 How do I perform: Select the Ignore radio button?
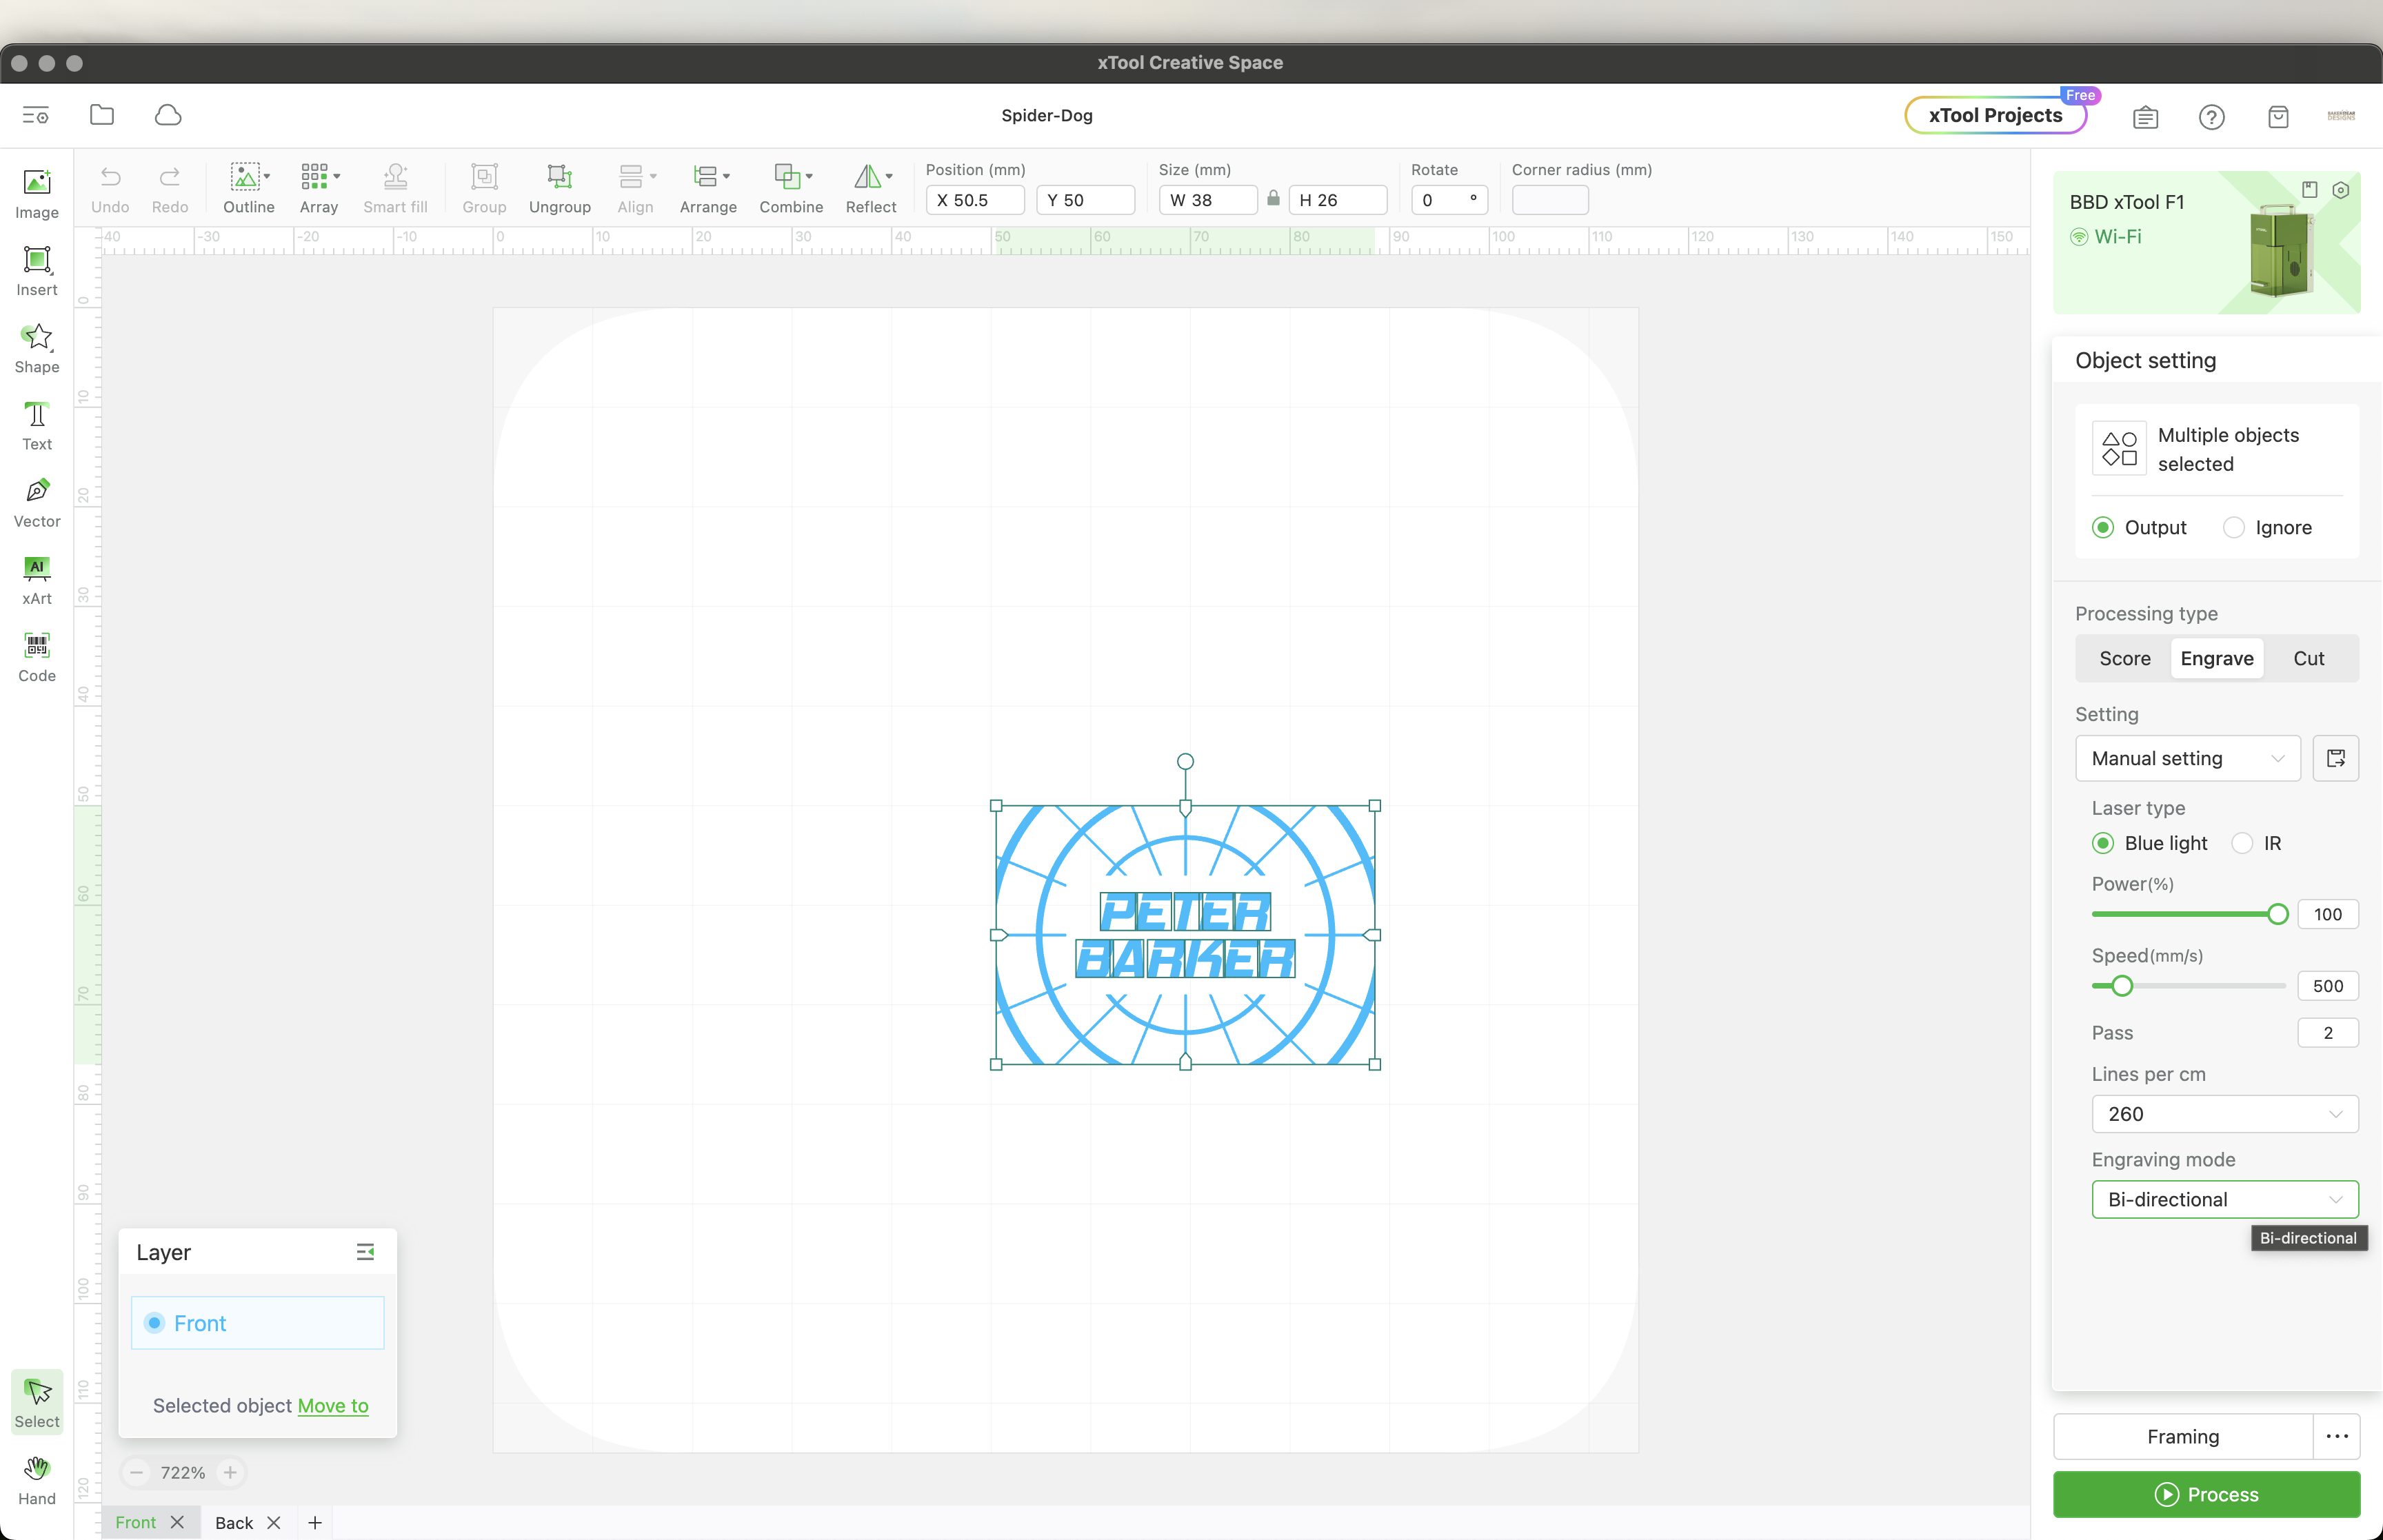[x=2234, y=527]
